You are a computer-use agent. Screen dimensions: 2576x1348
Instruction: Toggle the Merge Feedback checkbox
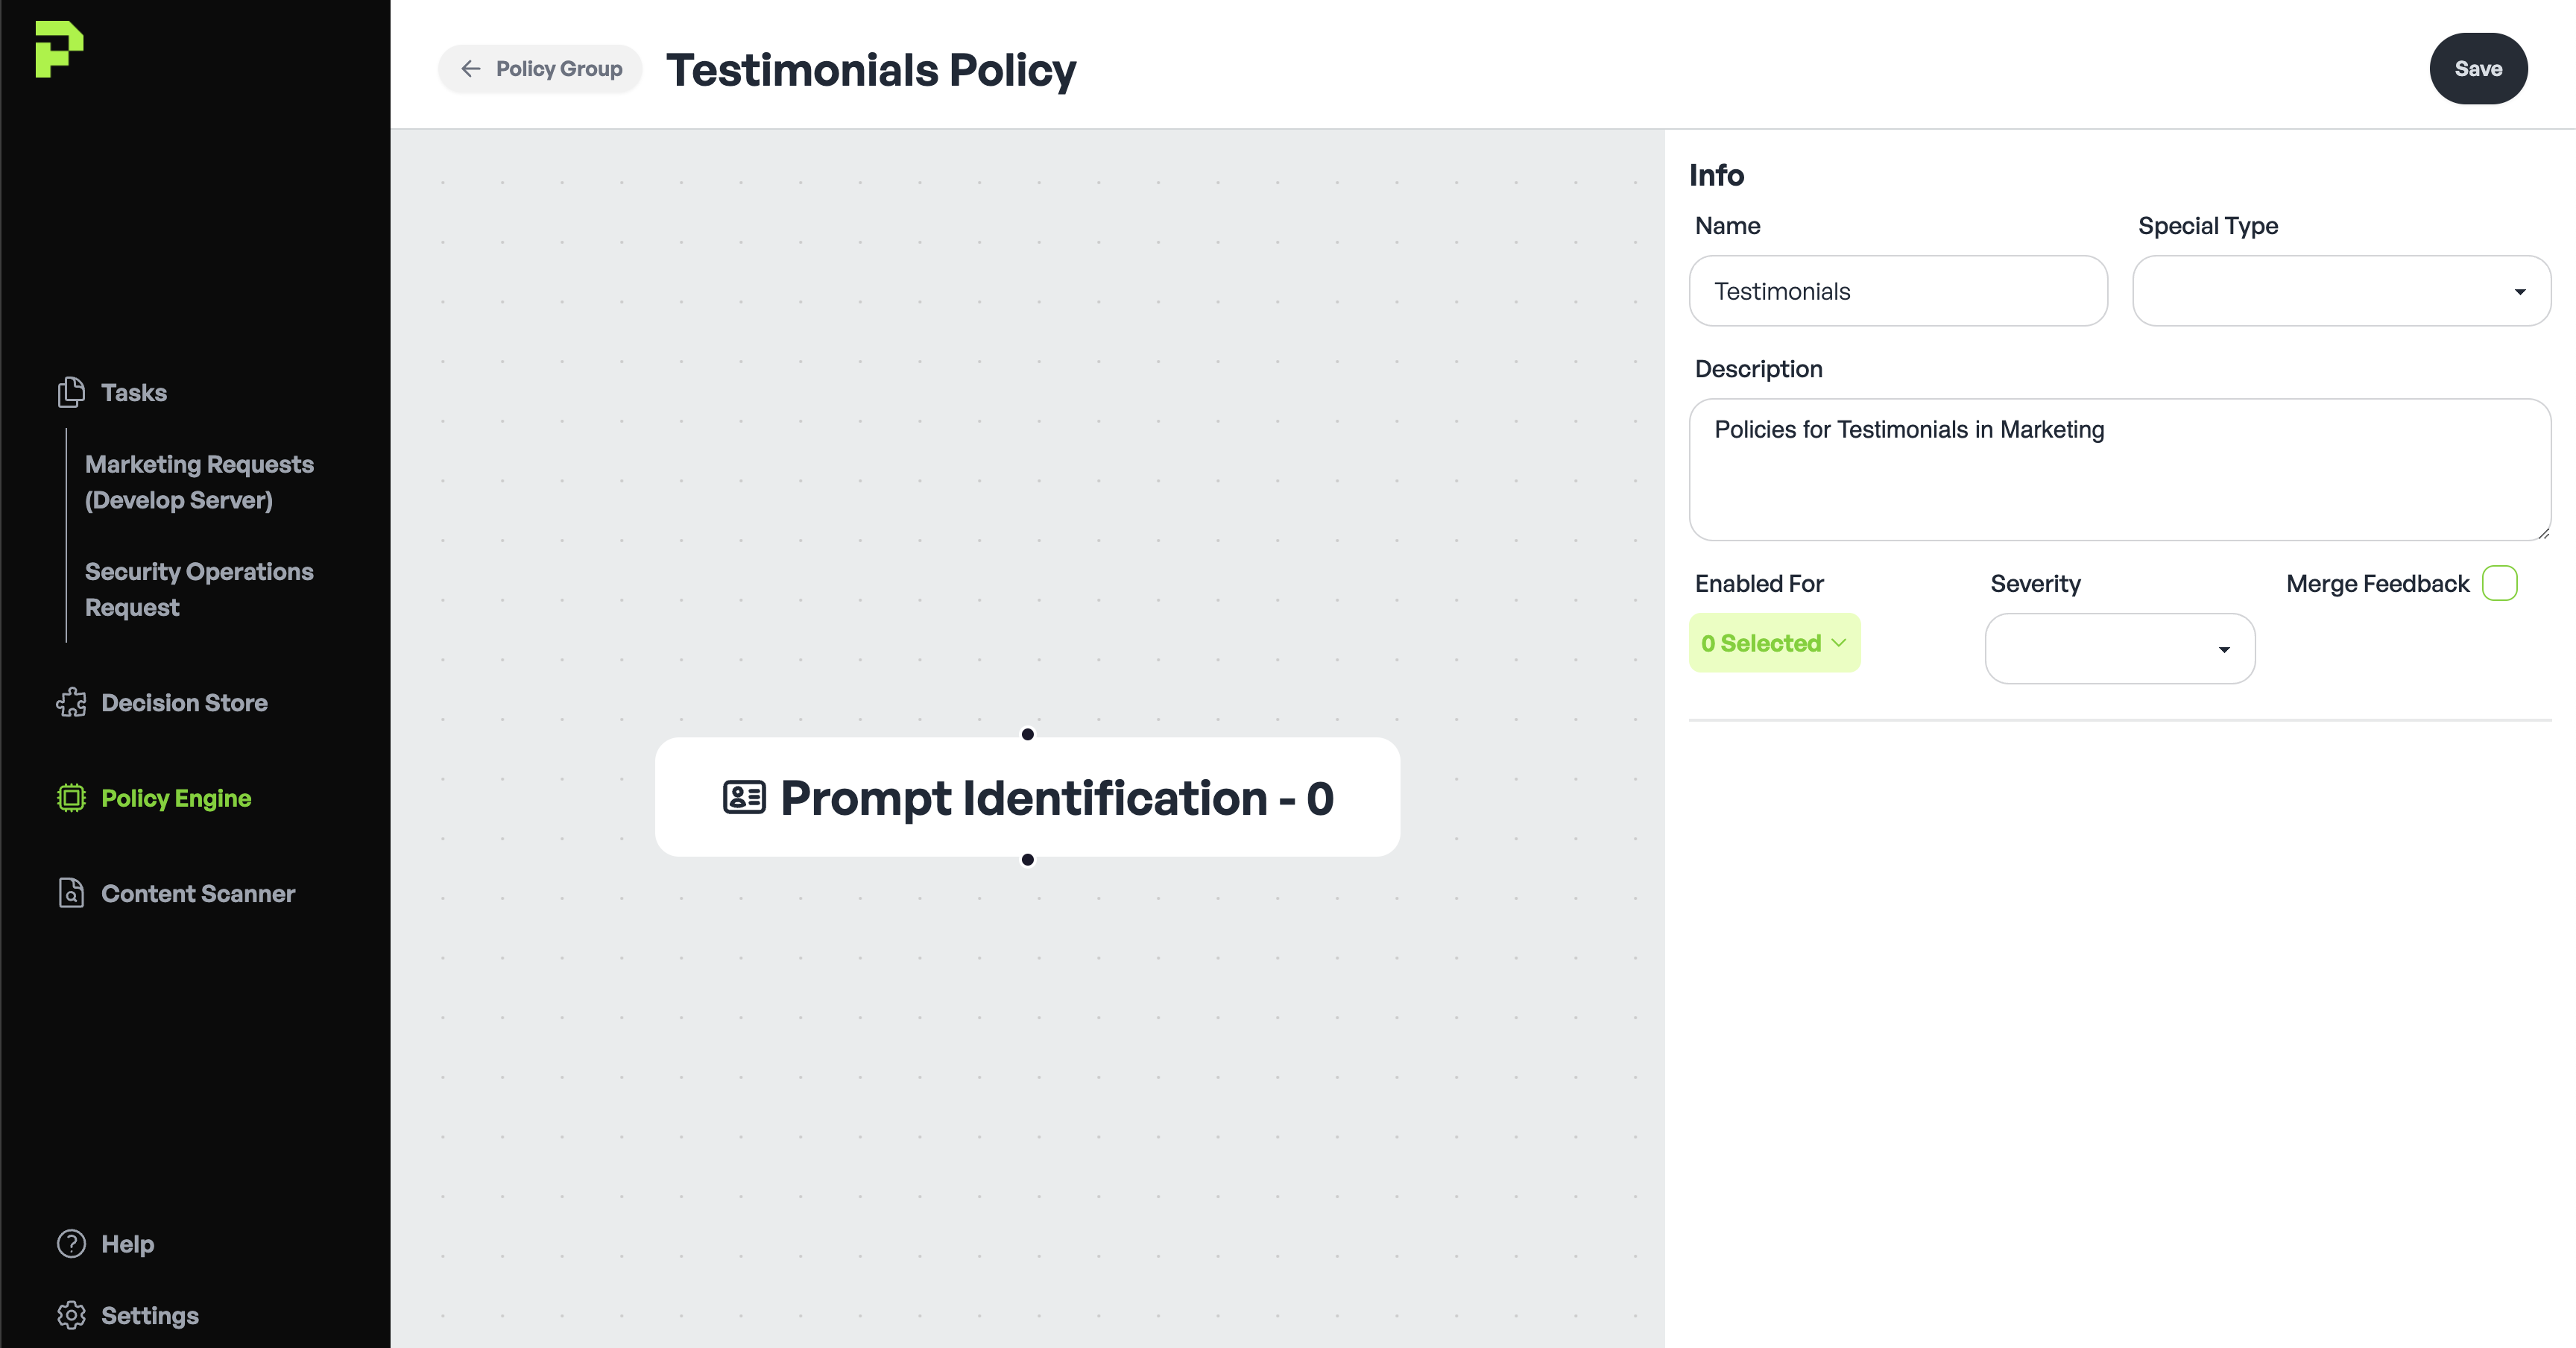point(2499,583)
